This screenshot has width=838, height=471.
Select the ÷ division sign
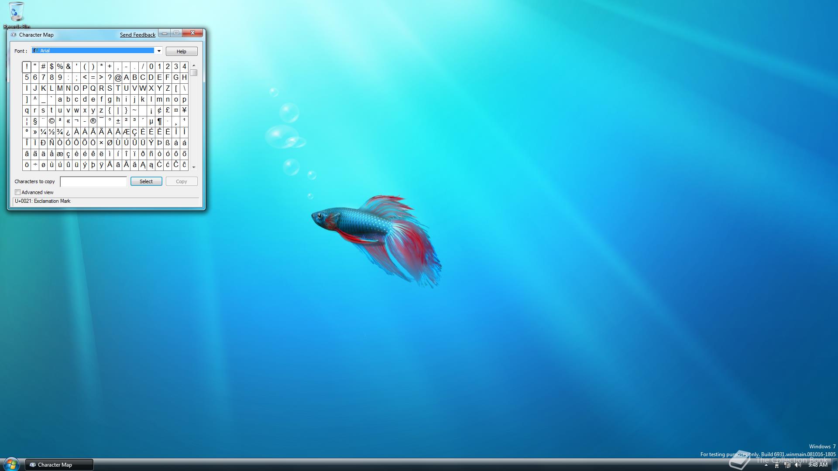[x=35, y=165]
